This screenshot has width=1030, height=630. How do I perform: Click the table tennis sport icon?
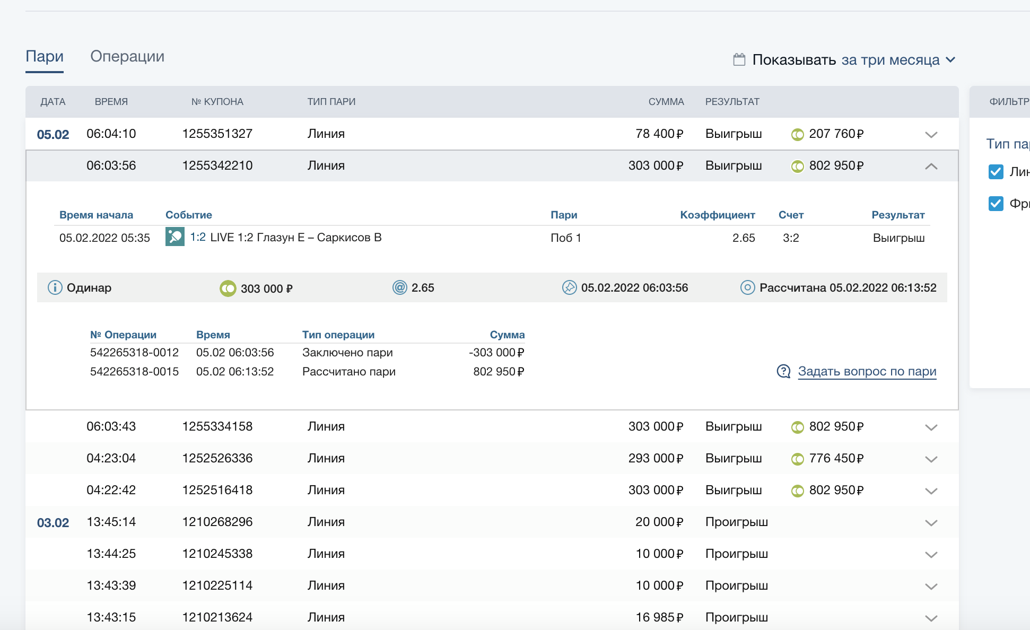pos(174,237)
